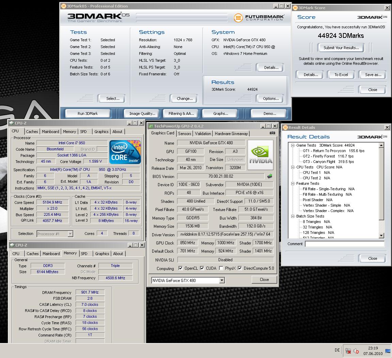
Task: Click the Run 3DMark button
Action: pyautogui.click(x=88, y=114)
